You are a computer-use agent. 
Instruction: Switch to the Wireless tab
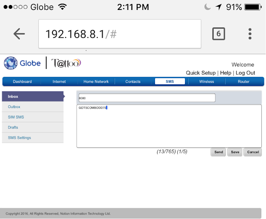207,81
